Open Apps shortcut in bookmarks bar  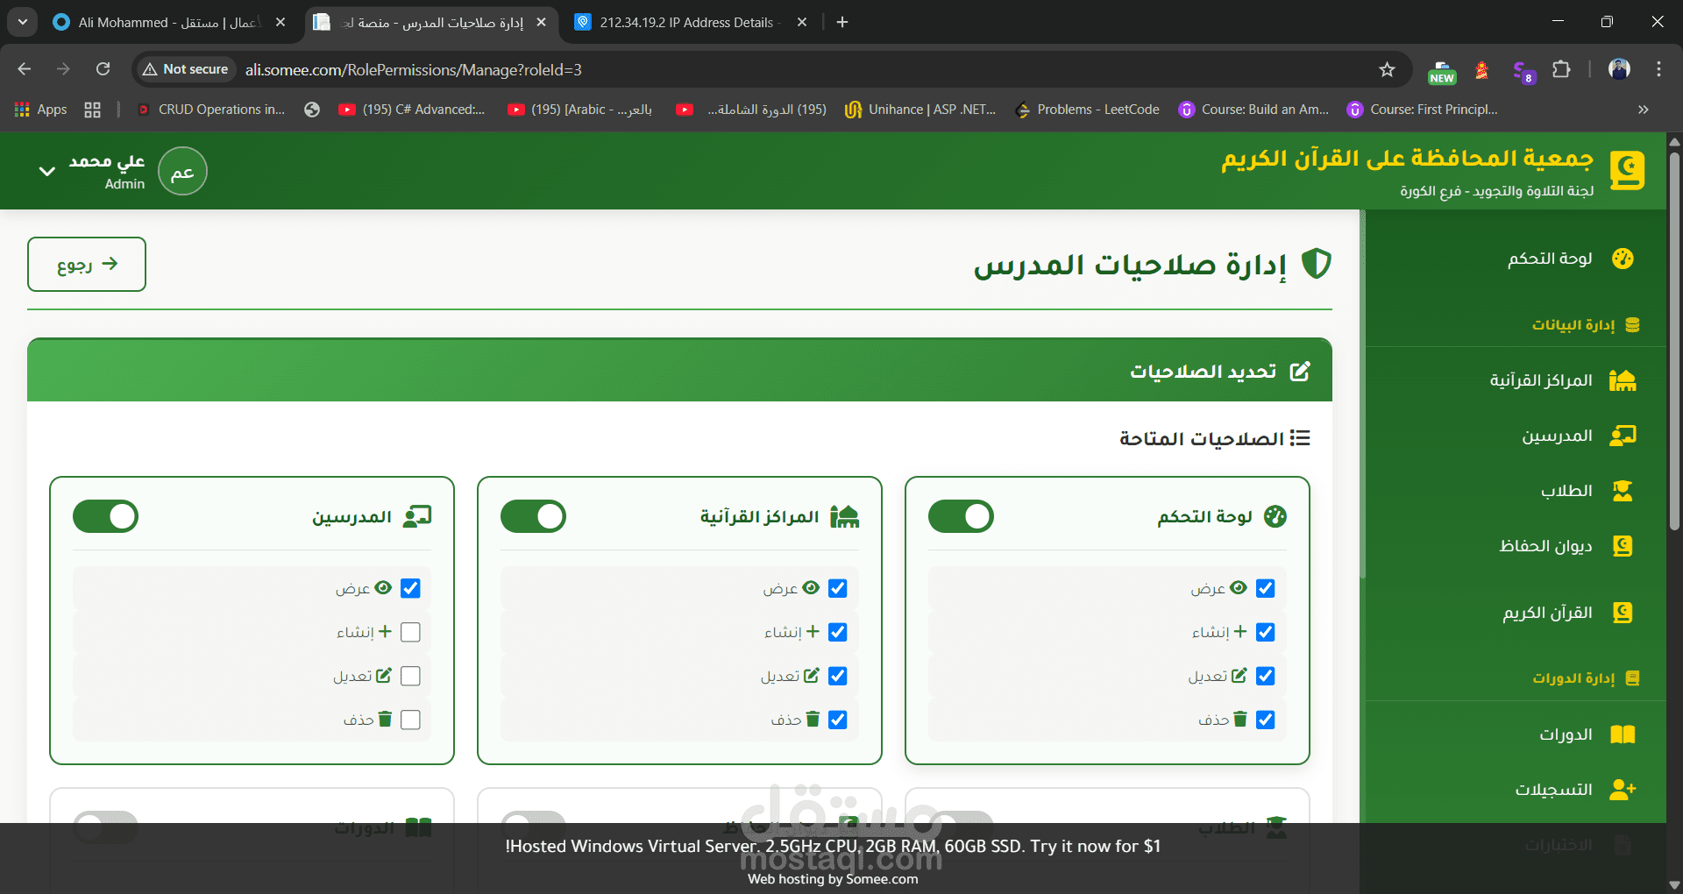[40, 110]
